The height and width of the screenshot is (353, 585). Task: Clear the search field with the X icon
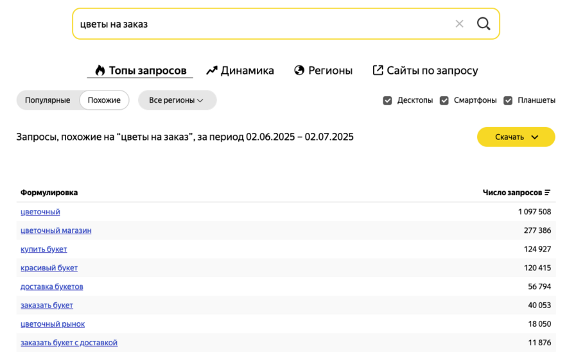click(459, 24)
